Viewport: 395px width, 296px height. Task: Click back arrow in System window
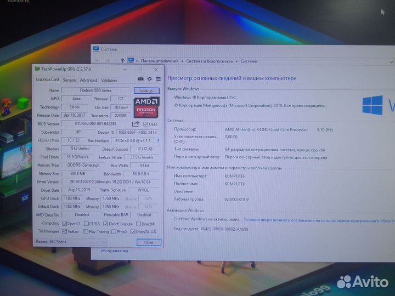pos(97,60)
